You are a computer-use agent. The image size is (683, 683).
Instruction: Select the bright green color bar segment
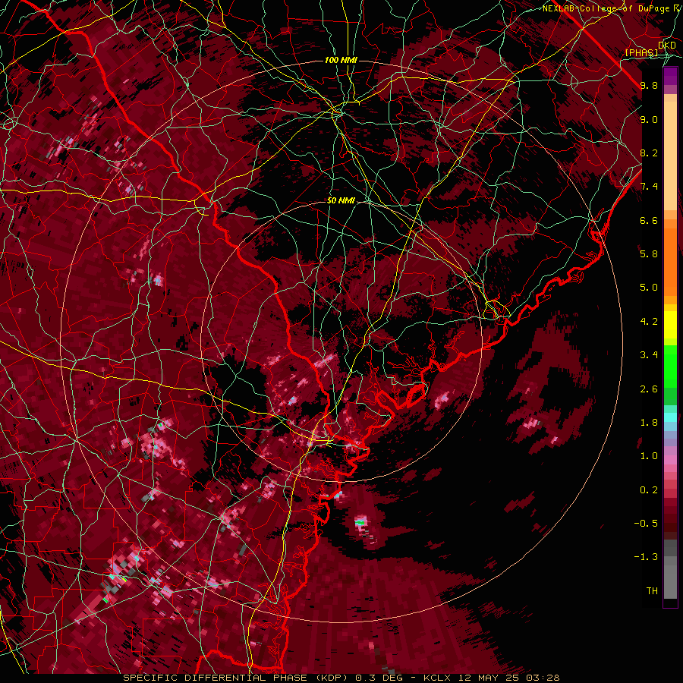[670, 367]
